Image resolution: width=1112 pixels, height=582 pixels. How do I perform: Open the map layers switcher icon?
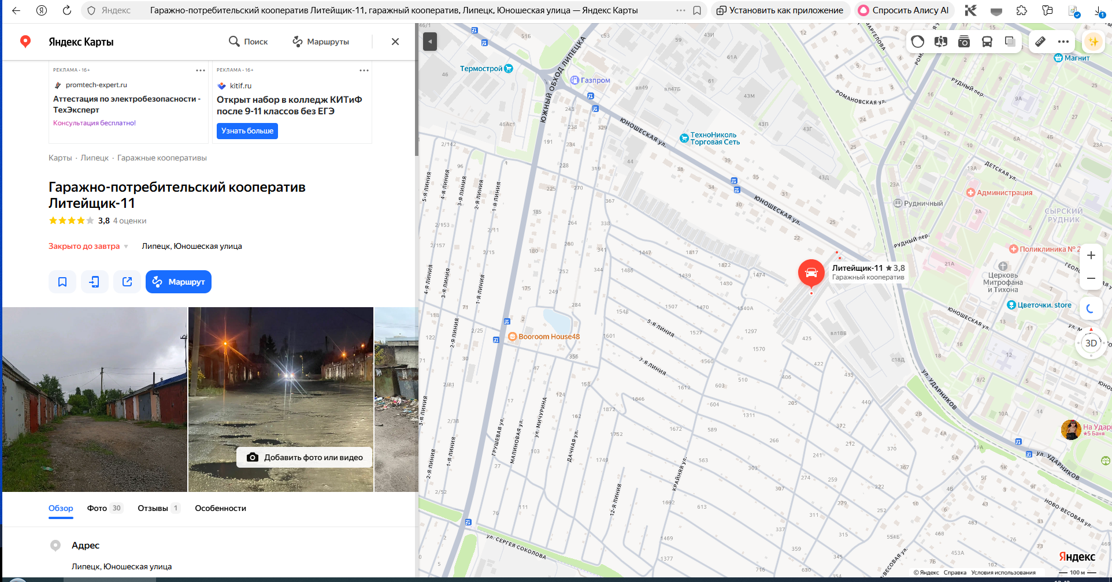pos(1010,42)
